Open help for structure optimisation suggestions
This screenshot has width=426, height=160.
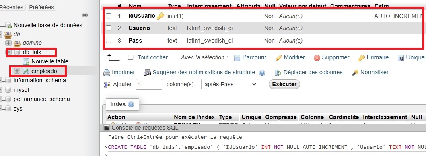262,73
